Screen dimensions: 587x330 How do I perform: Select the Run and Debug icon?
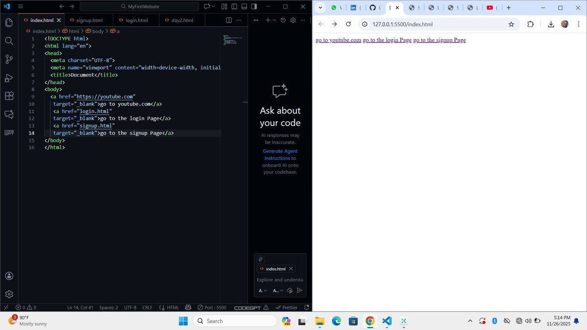coord(9,78)
